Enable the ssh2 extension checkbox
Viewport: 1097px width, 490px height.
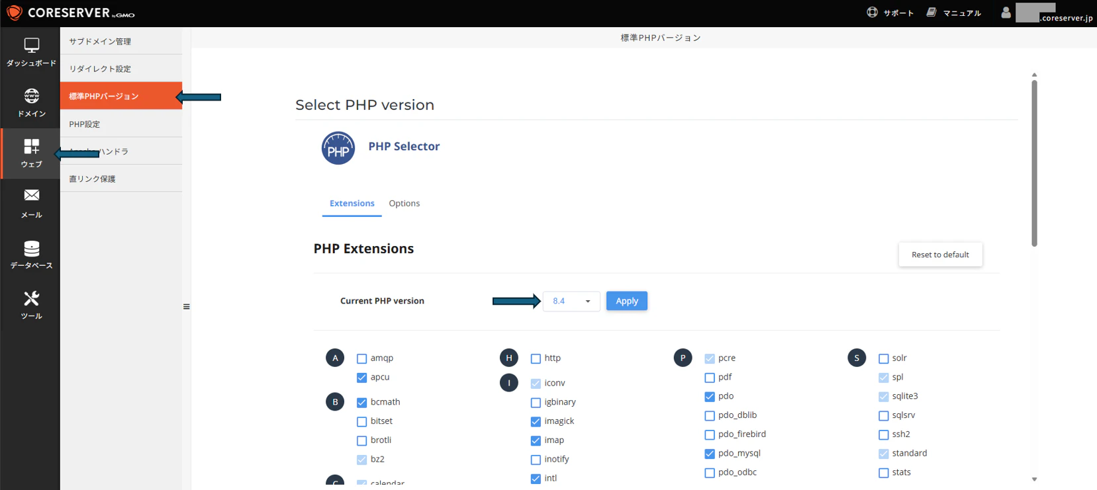click(884, 434)
